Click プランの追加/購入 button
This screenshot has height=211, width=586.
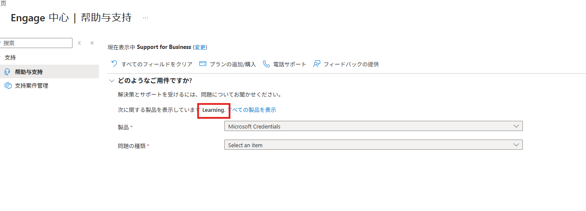[228, 64]
